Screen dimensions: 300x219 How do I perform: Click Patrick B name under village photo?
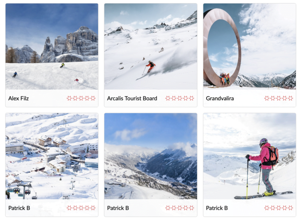click(19, 208)
